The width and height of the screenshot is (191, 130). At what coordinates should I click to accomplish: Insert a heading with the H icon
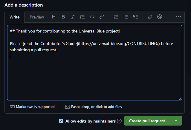pos(54,17)
